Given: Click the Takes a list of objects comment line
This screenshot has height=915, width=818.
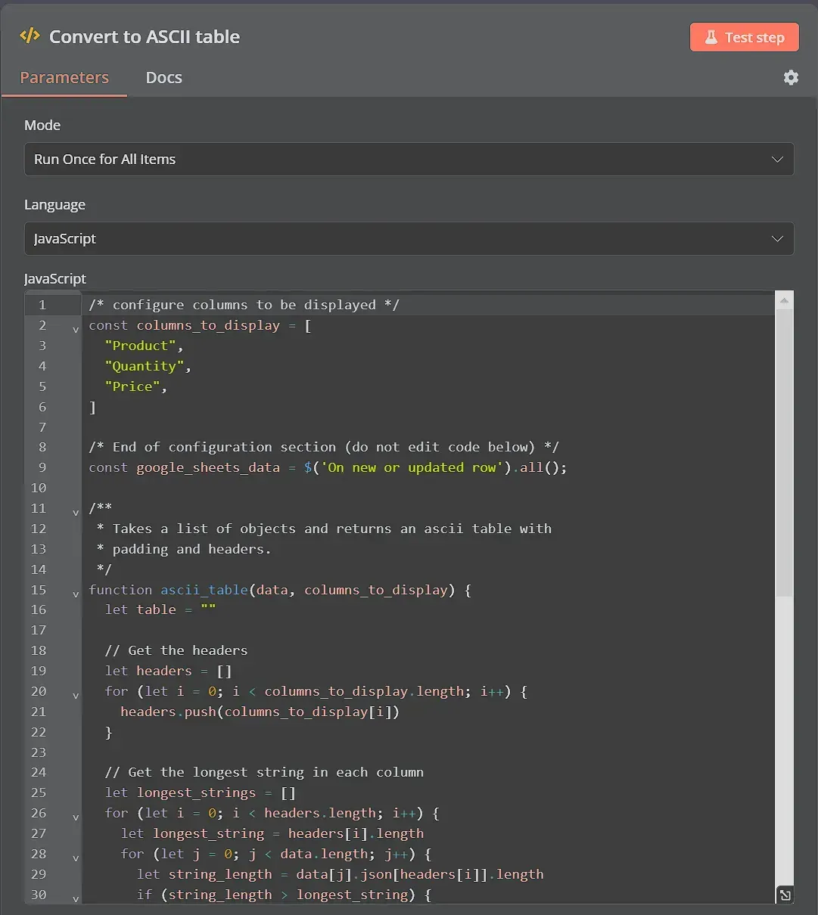Looking at the screenshot, I should (324, 529).
